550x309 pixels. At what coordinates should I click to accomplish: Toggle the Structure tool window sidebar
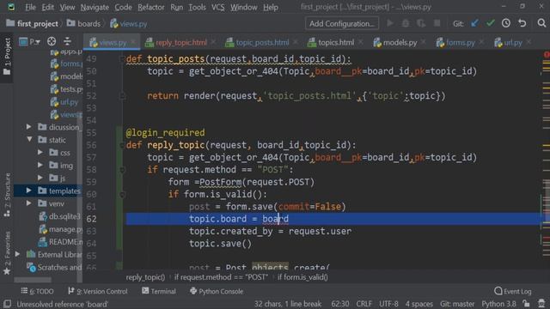coord(7,195)
